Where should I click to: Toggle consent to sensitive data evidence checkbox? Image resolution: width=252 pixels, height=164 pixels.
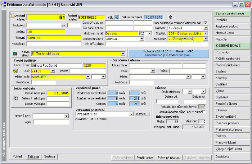click(205, 23)
